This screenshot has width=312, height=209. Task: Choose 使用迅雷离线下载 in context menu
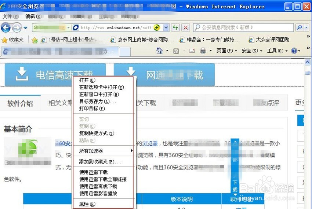point(103,186)
